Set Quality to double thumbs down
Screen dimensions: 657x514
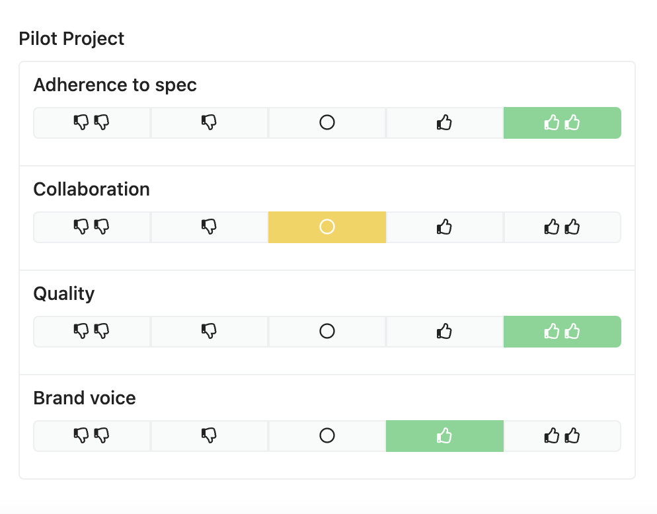pos(92,332)
